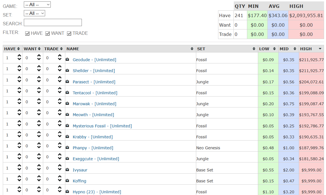Adjust HAVE quantity stepper for Krabby

(x=19, y=134)
